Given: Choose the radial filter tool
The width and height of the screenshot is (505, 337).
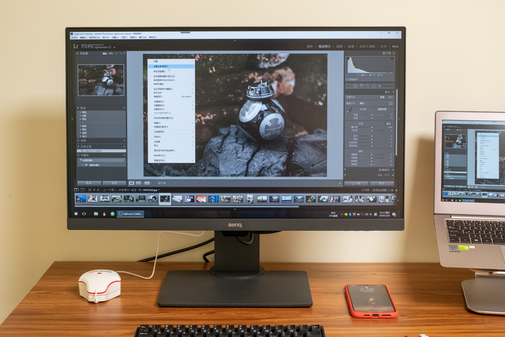Looking at the screenshot, I should coord(373,86).
